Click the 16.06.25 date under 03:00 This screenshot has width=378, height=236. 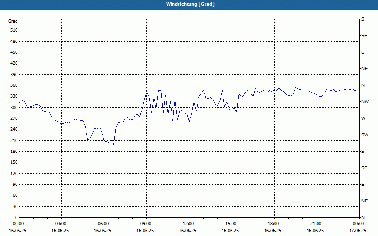(x=60, y=230)
